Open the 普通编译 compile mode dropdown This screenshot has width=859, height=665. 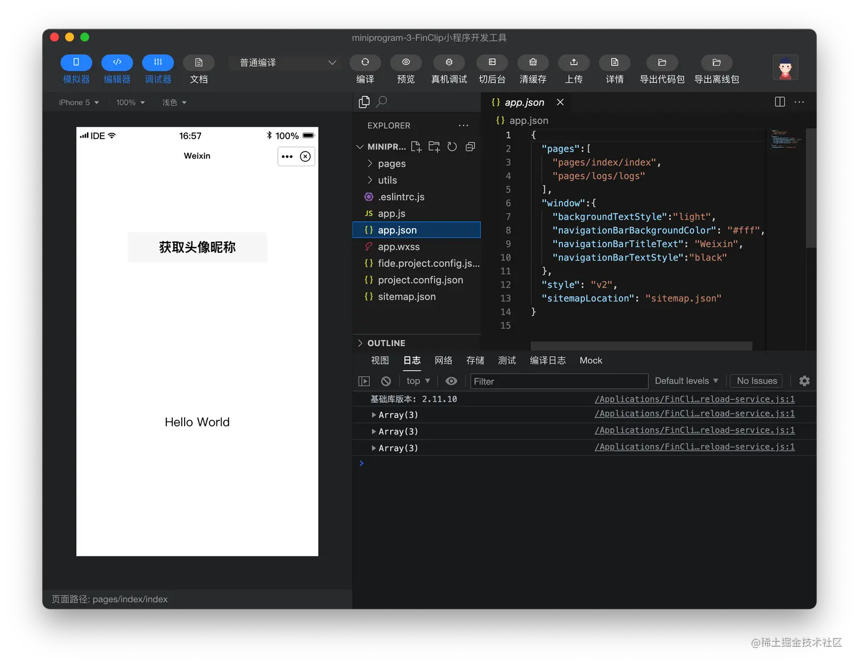(x=284, y=62)
